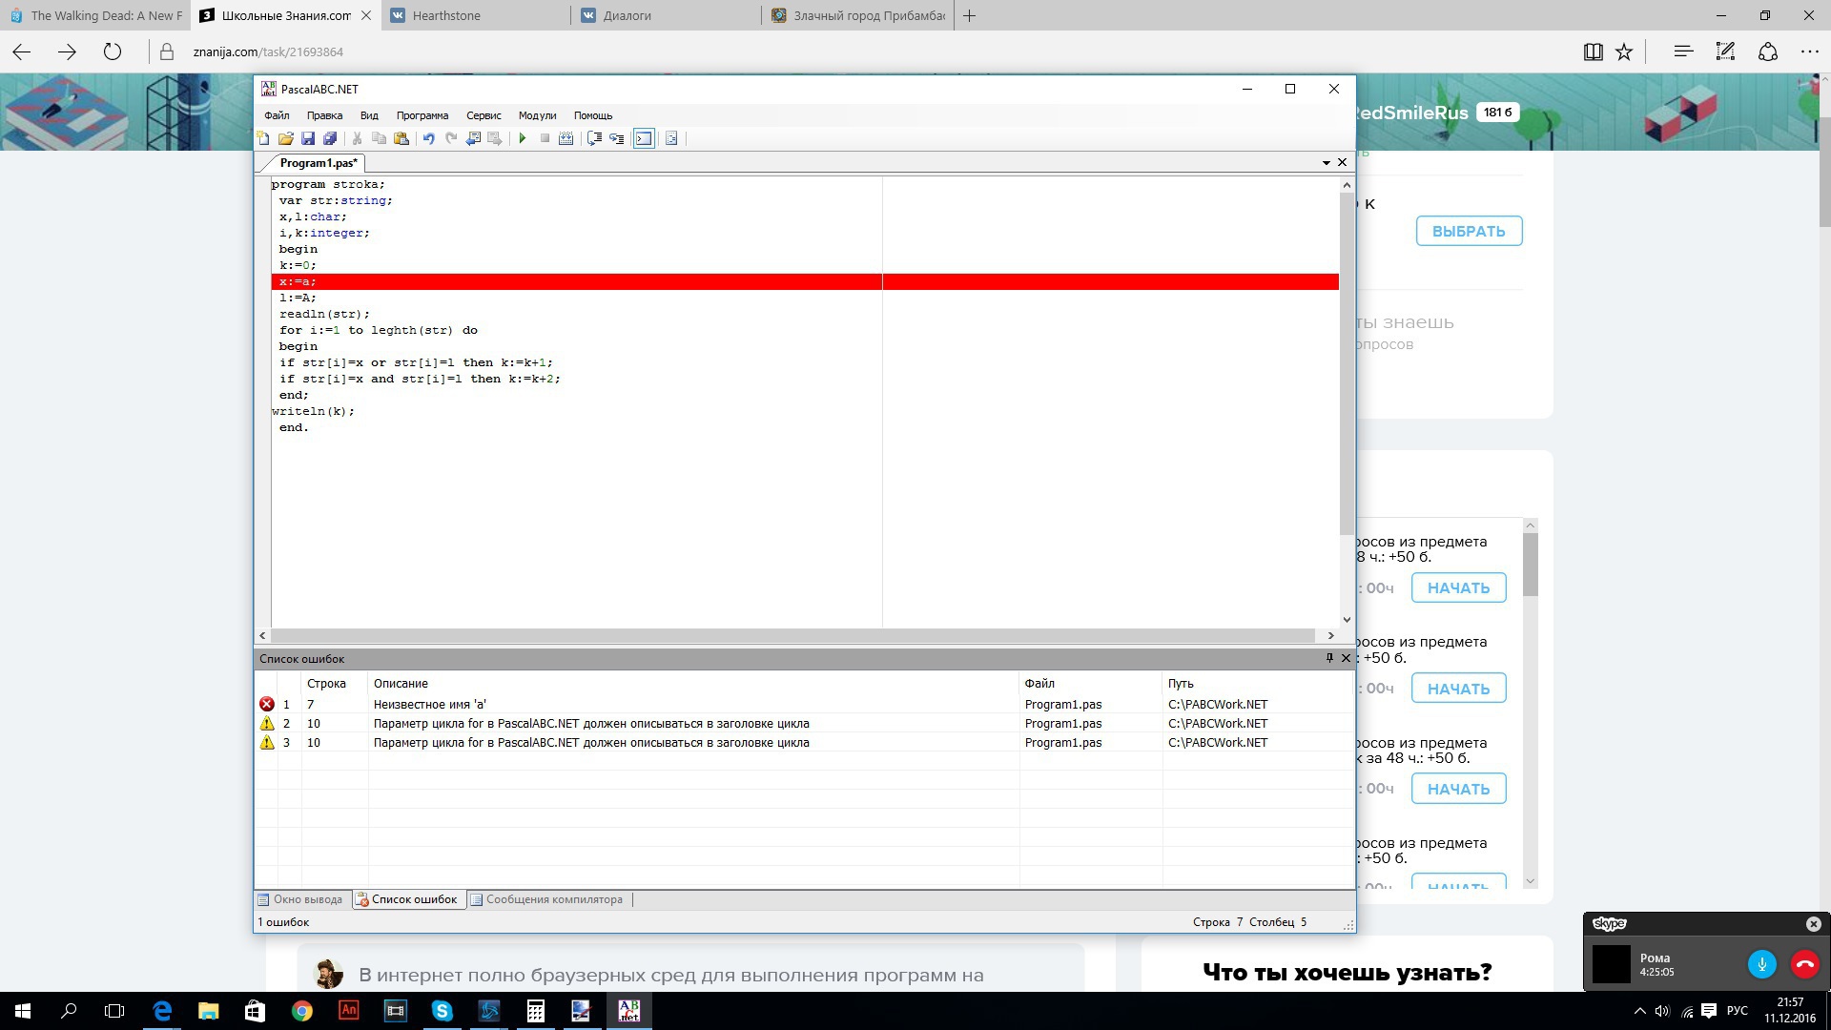Mute the microphone in the Skype call popup
Image resolution: width=1831 pixels, height=1030 pixels.
[x=1761, y=964]
